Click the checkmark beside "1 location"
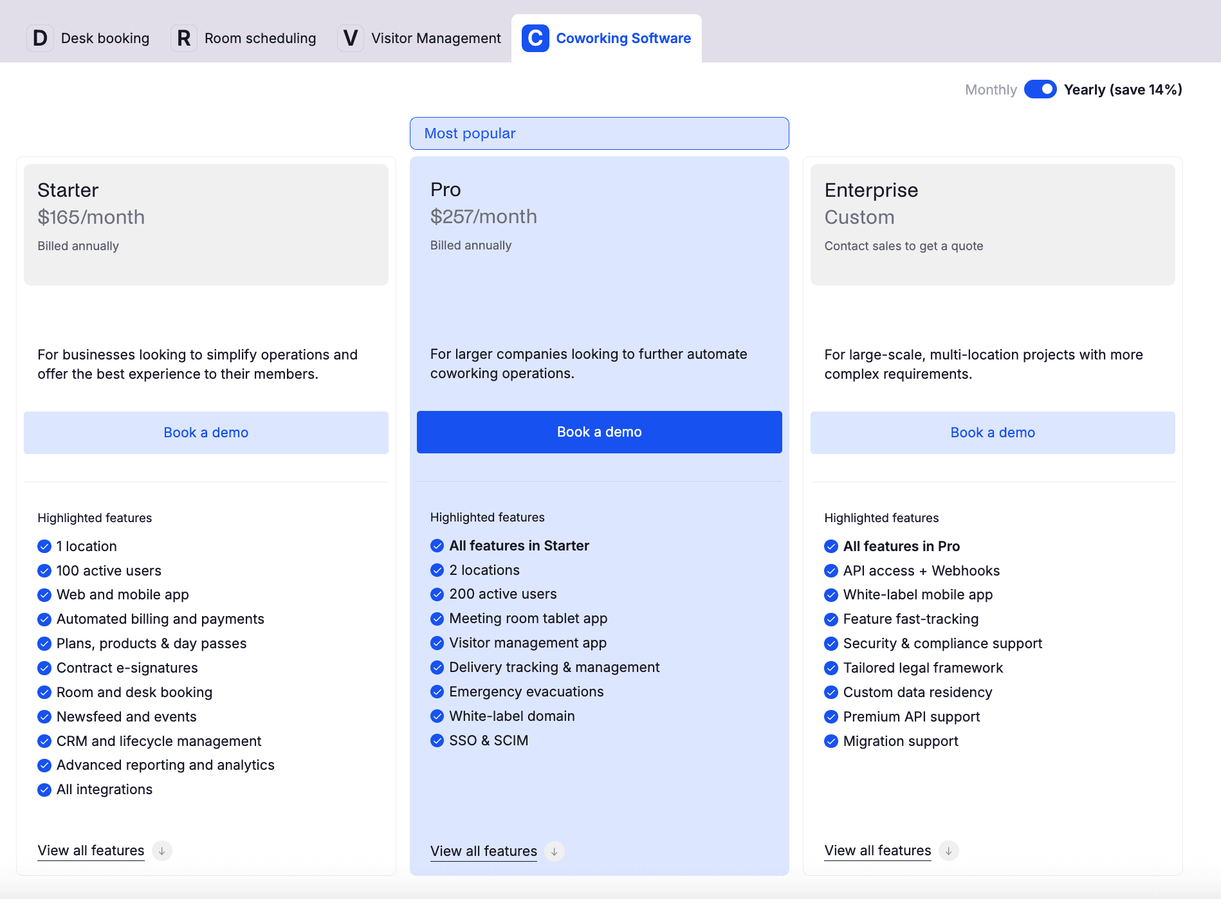Screen dimensions: 1221x899 44,546
